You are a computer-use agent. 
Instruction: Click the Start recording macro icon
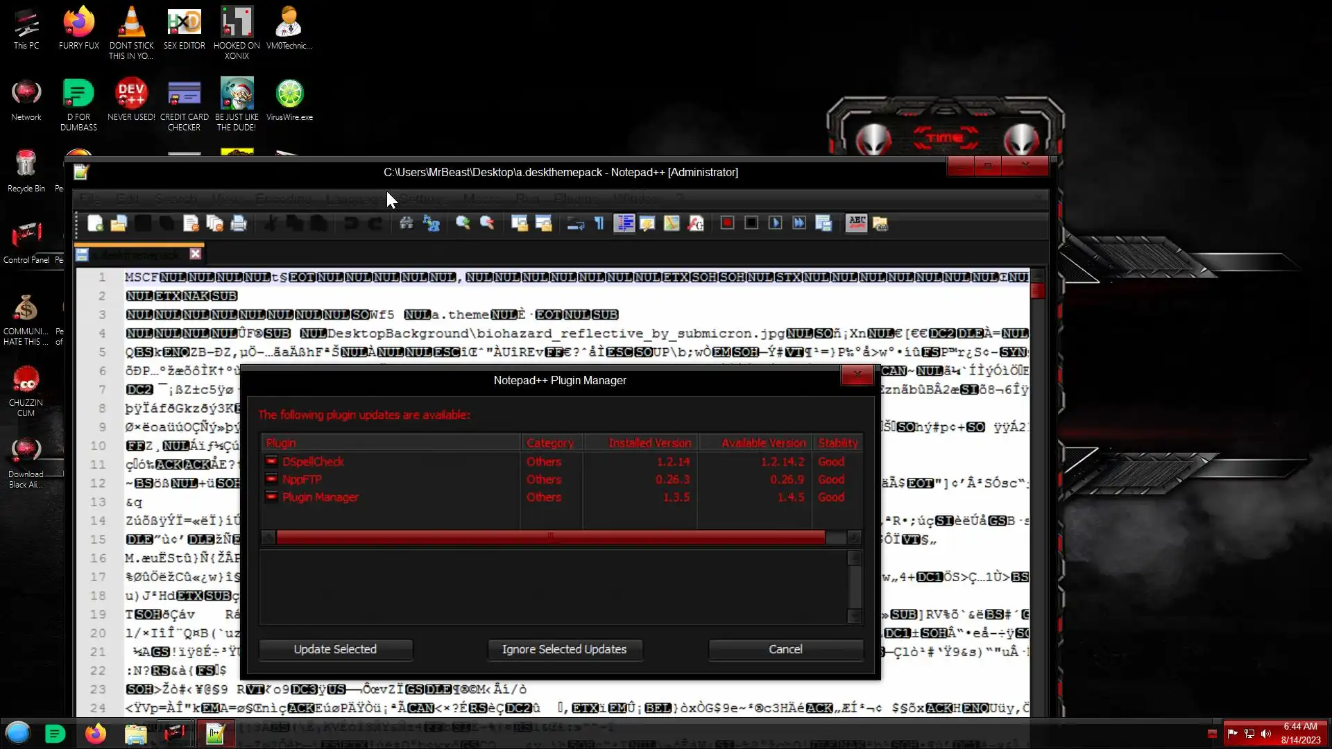[727, 223]
